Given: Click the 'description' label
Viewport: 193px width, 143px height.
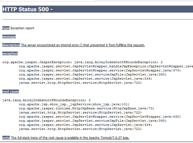Looking at the screenshot, I should pos(11,45).
